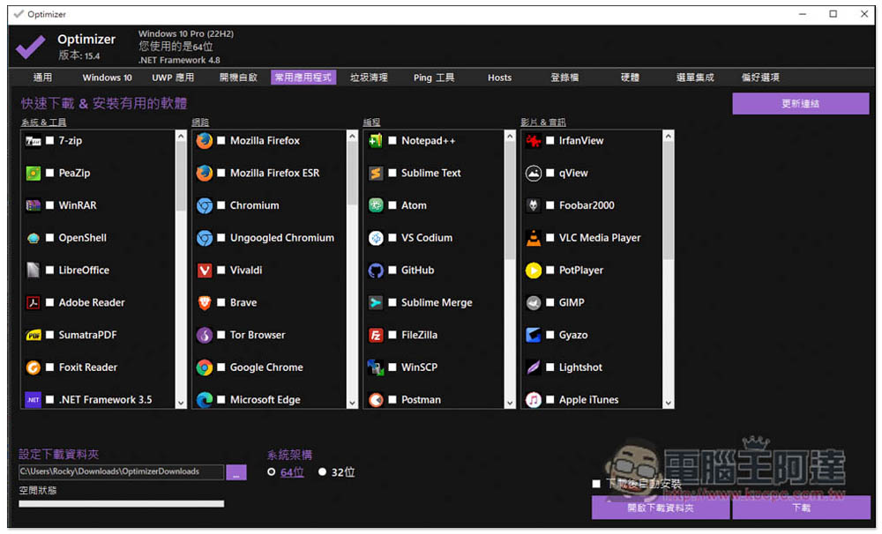Check the 7-zip checkbox
The width and height of the screenshot is (882, 534).
pos(50,140)
